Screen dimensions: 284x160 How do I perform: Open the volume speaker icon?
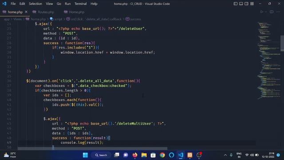tap(252, 155)
